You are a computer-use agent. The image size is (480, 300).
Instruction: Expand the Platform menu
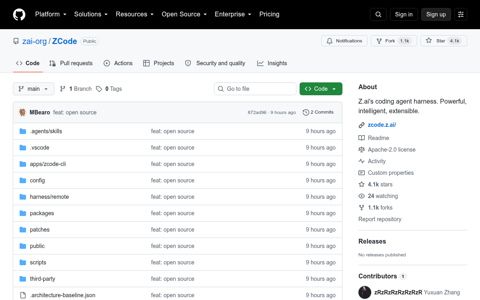[50, 14]
